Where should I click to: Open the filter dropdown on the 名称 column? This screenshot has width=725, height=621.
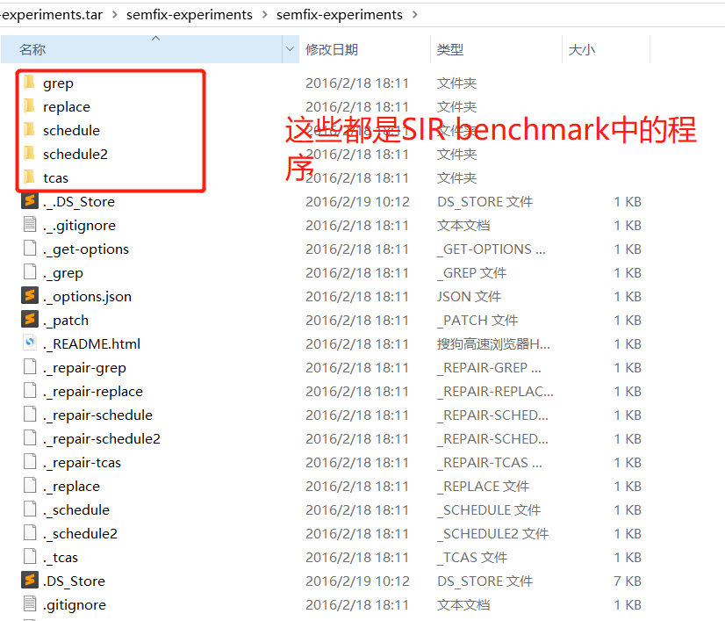coord(290,48)
